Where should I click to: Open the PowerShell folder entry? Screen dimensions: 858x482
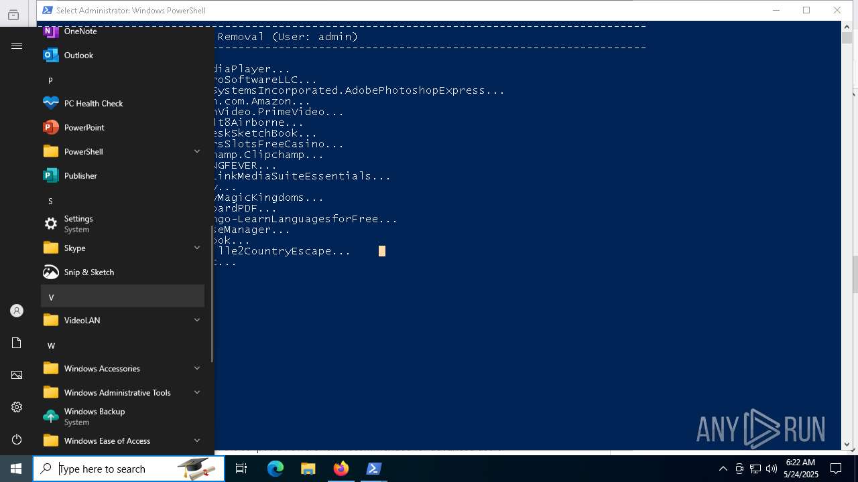tap(123, 152)
